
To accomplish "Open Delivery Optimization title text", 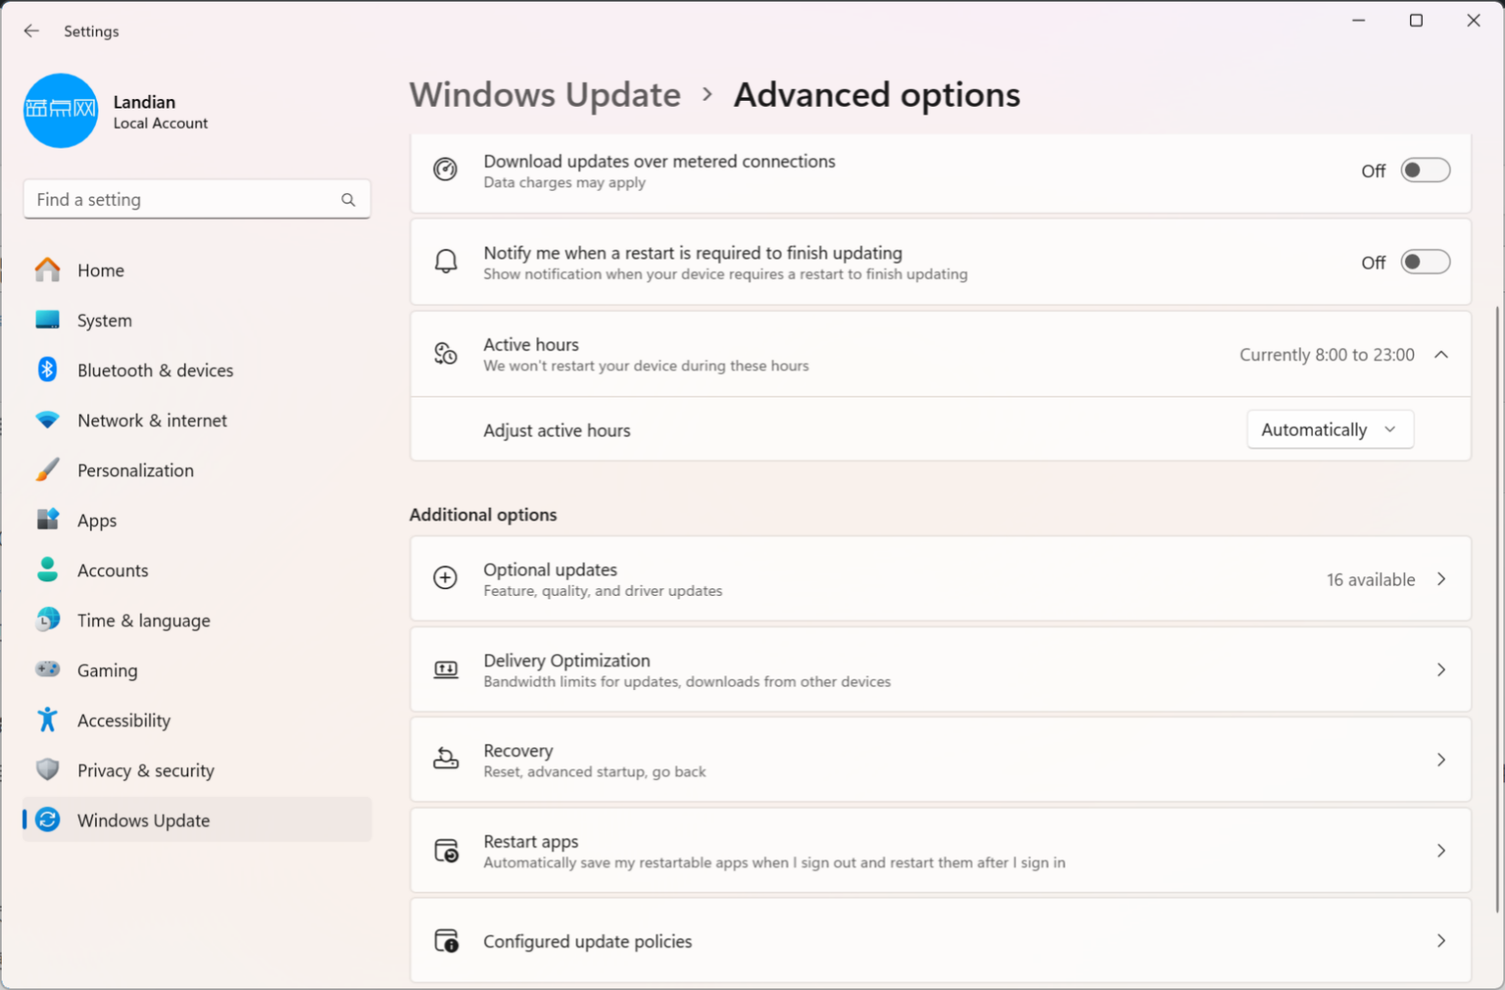I will point(566,660).
